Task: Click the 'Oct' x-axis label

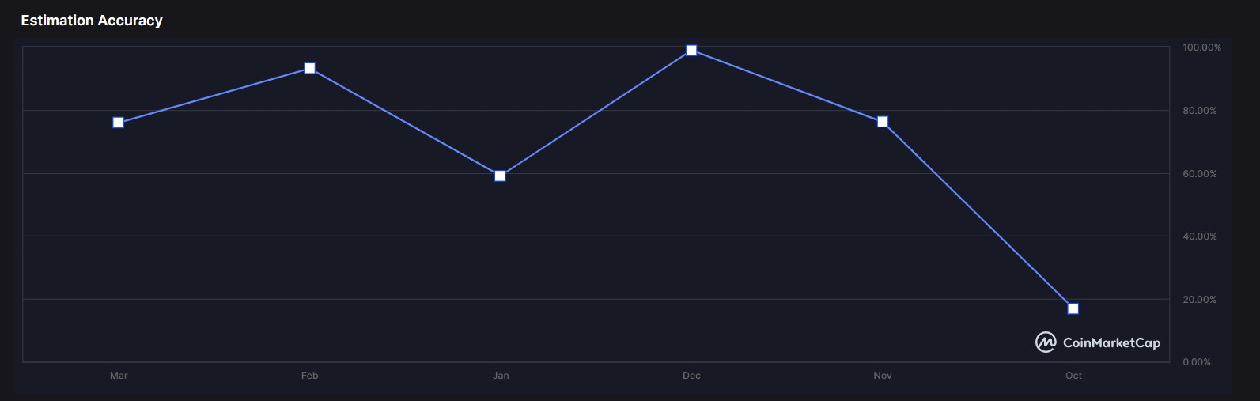Action: [1073, 376]
